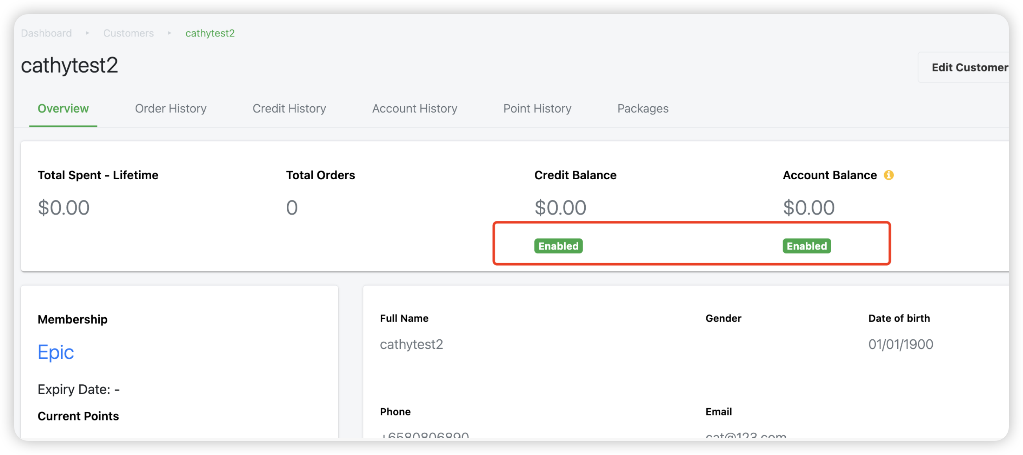Click the breadcrumb arrow after Dashboard
This screenshot has width=1023, height=455.
coord(87,33)
